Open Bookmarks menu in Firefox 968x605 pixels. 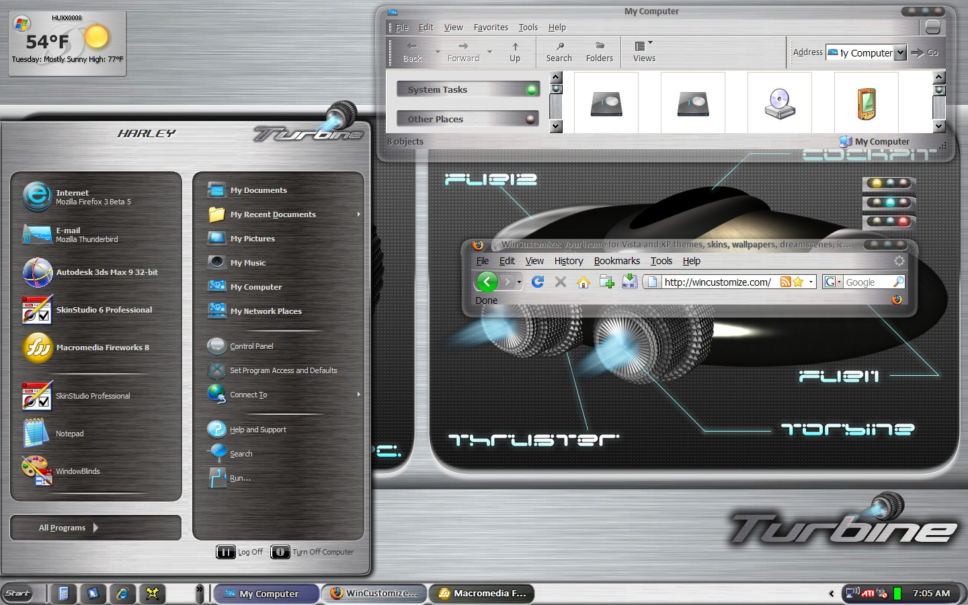point(617,261)
